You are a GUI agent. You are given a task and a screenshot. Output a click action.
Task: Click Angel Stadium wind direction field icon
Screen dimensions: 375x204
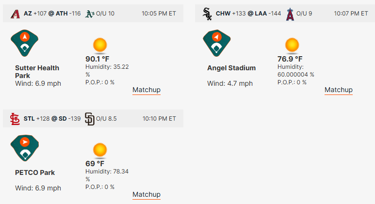(x=217, y=43)
